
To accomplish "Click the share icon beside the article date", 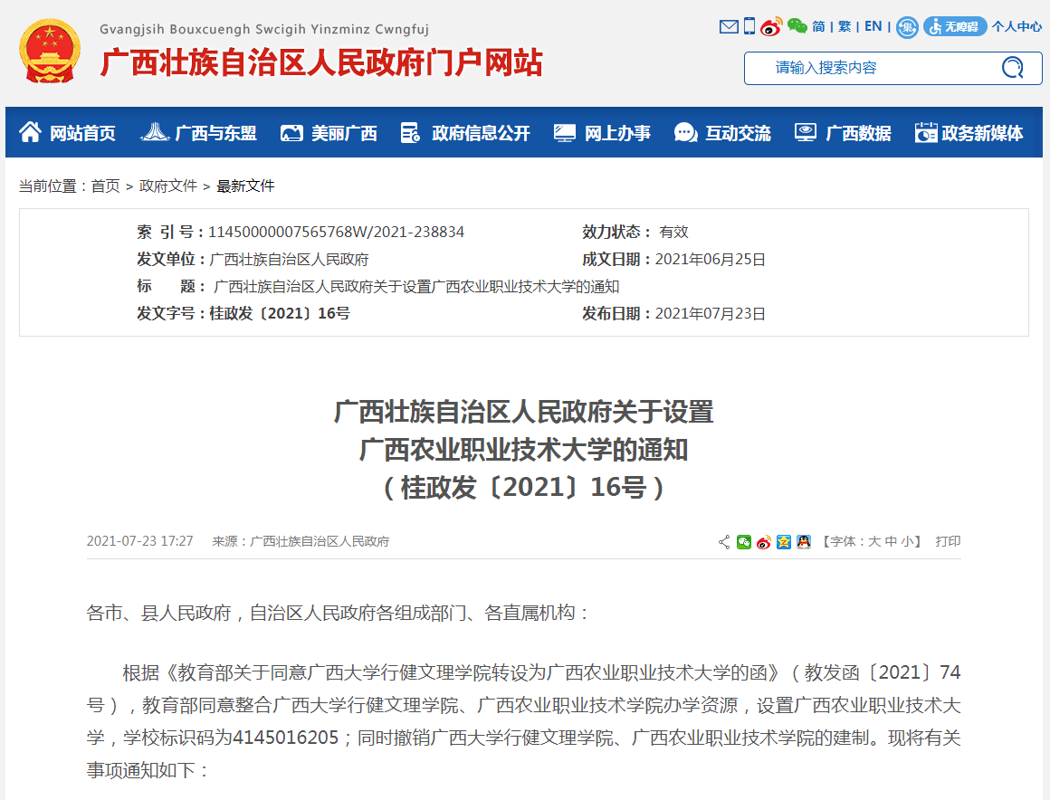I will point(724,541).
